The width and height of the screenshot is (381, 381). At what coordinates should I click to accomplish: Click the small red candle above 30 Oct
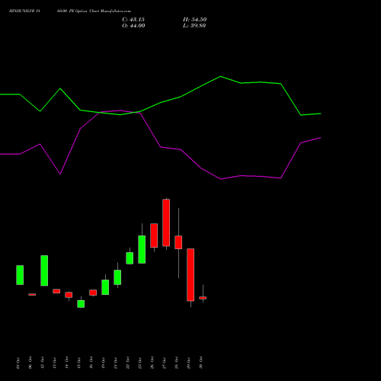203,298
